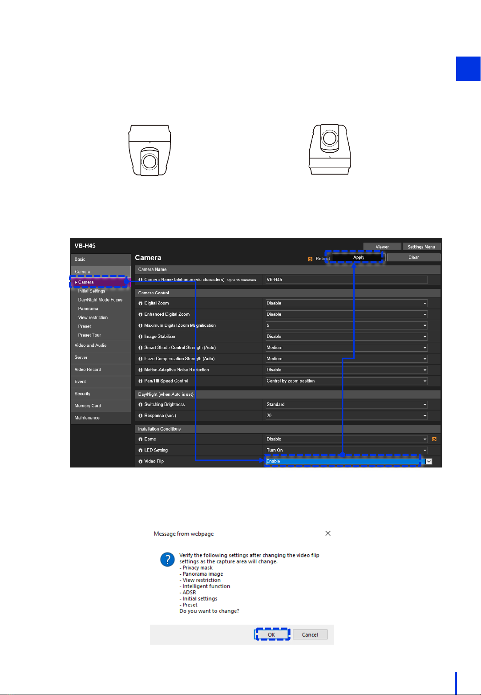Open Motion-Adaptive Noise Reduction dropdown
The image size is (481, 695).
[x=346, y=370]
